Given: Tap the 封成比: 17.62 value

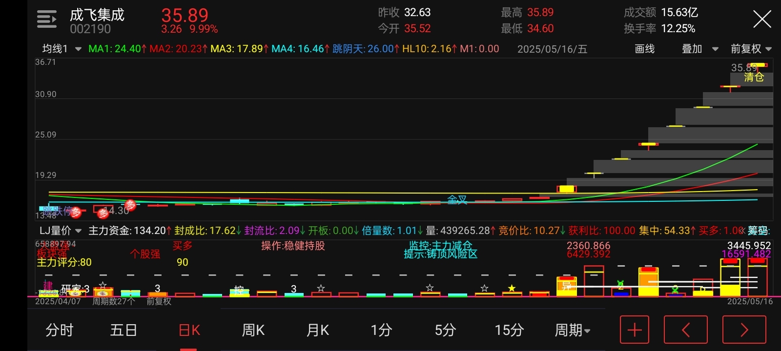Looking at the screenshot, I should tap(208, 231).
